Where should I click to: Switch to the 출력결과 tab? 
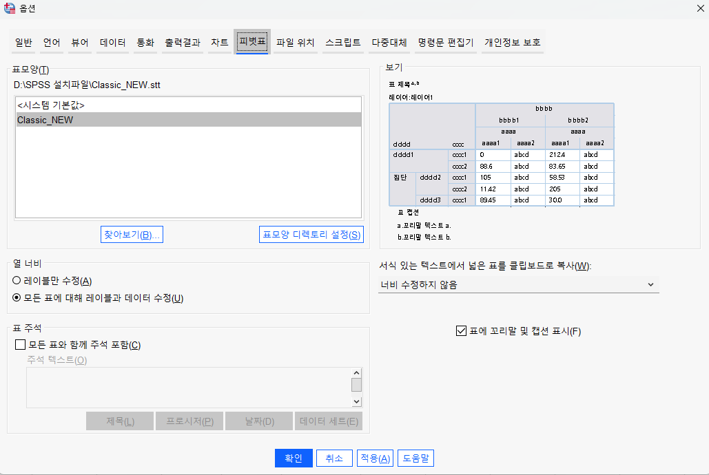pos(182,43)
